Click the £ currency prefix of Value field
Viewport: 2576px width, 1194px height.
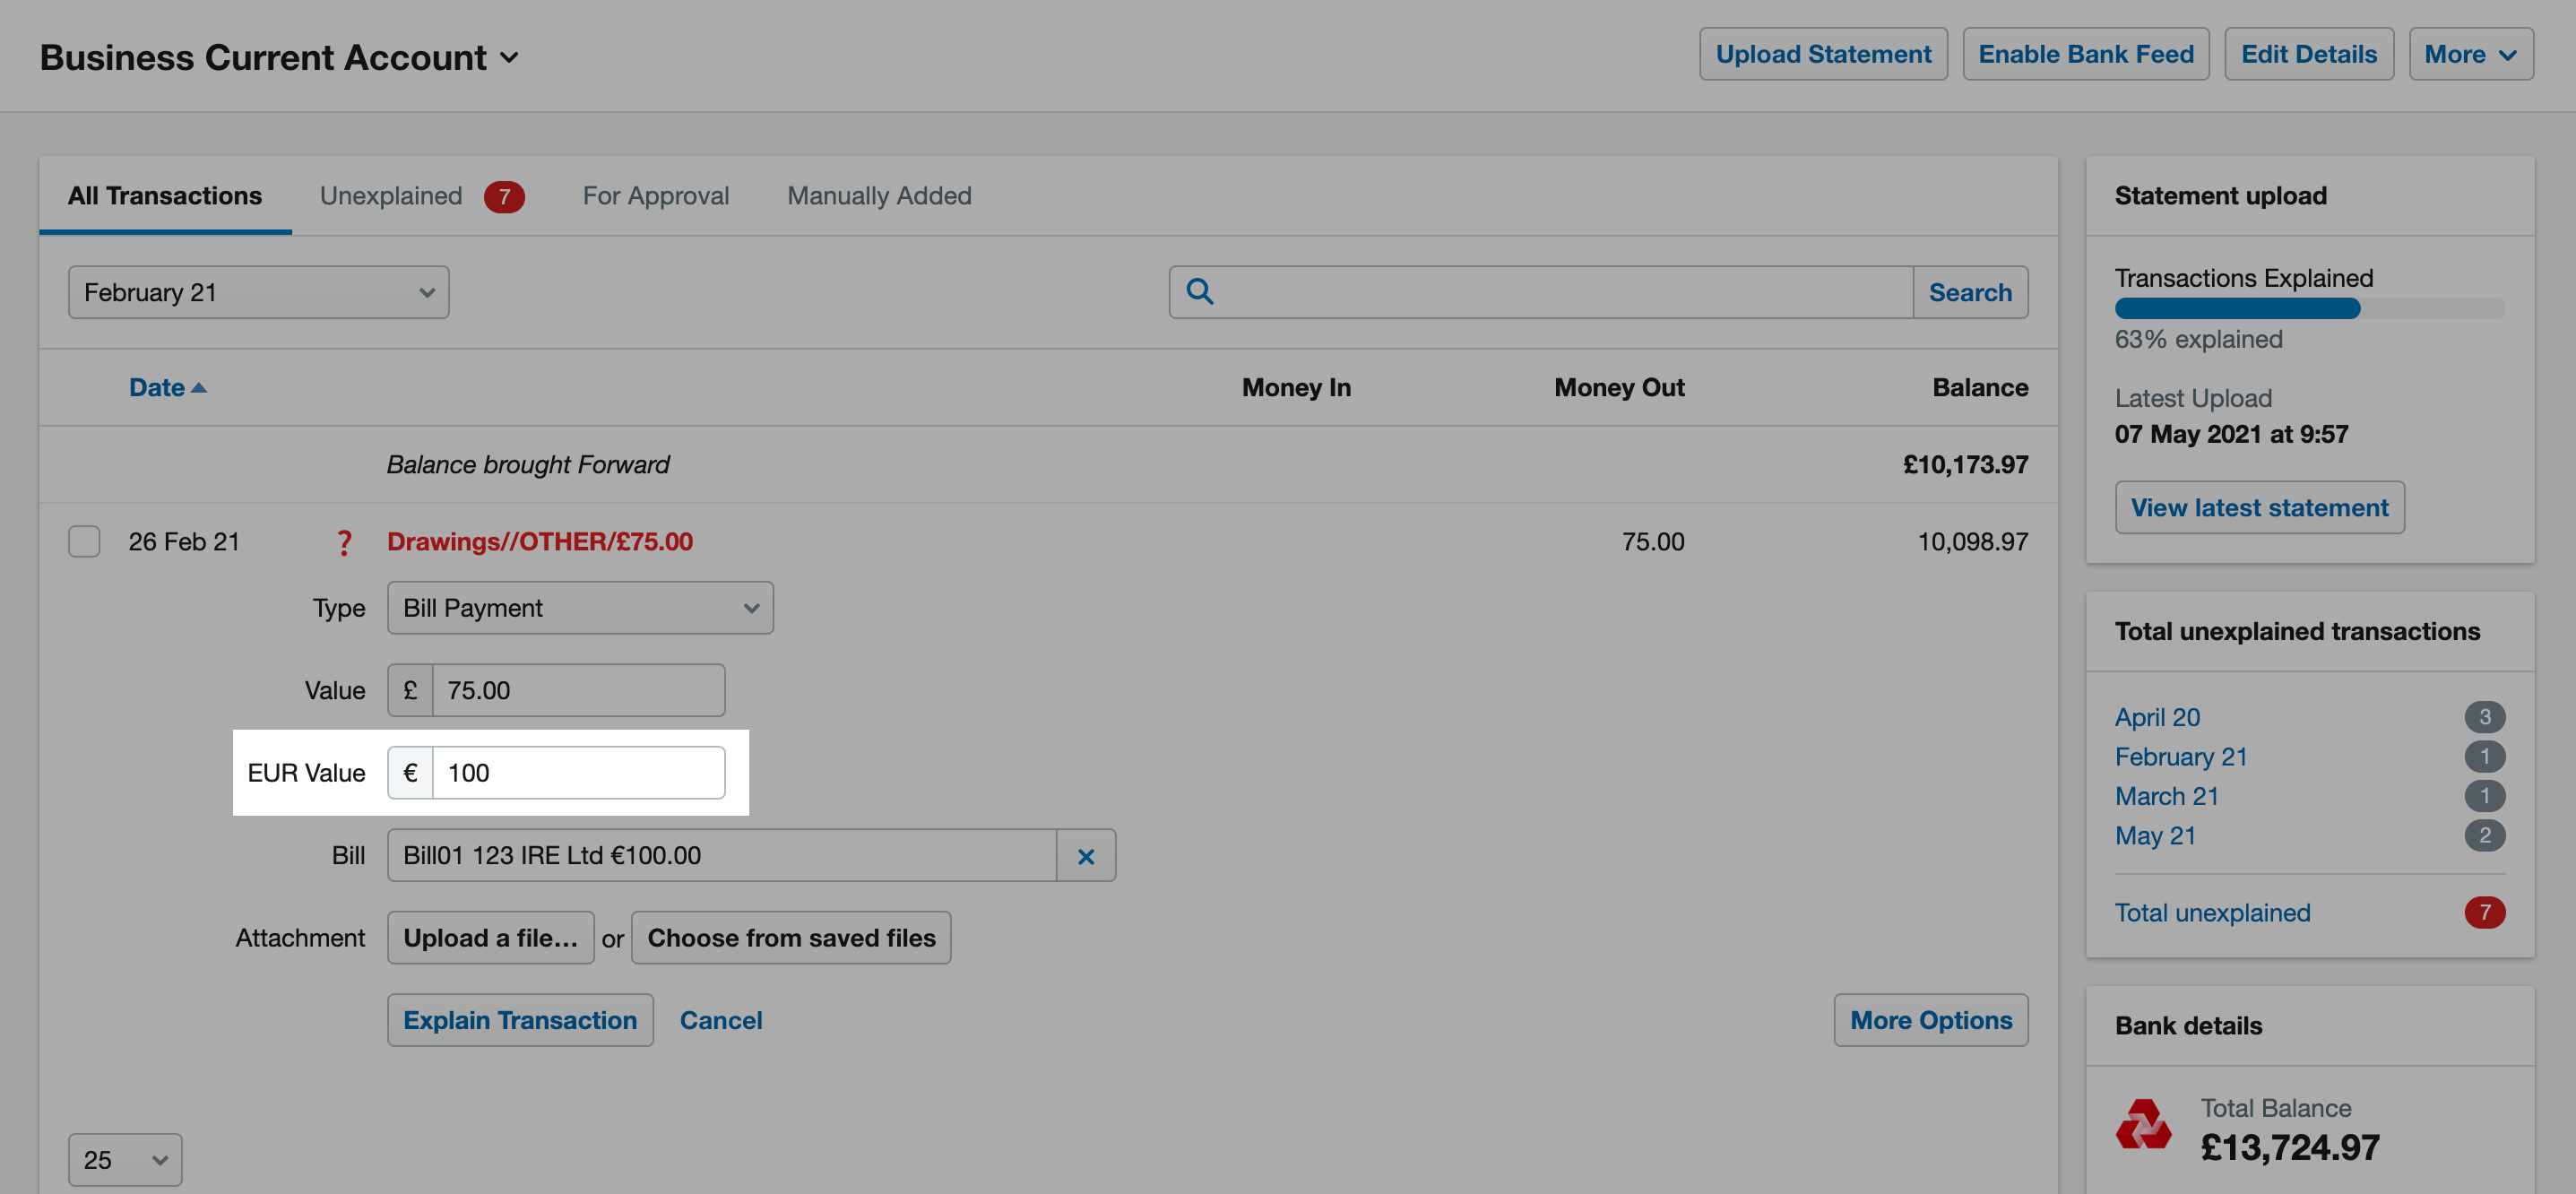pos(410,690)
